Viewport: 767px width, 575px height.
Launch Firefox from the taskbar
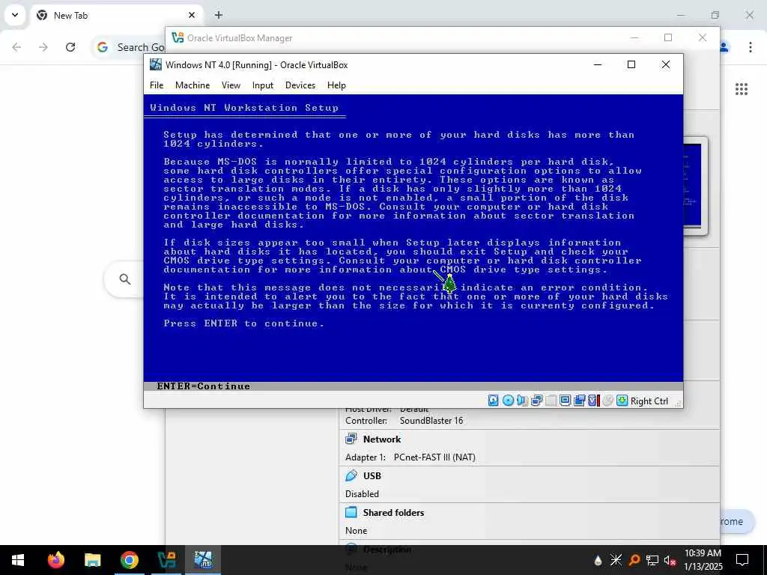point(55,560)
